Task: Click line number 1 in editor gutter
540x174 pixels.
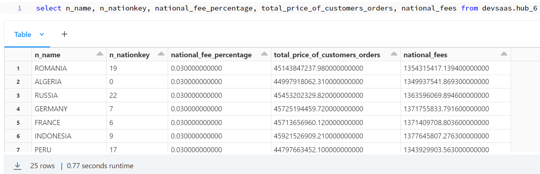Action: pos(20,8)
